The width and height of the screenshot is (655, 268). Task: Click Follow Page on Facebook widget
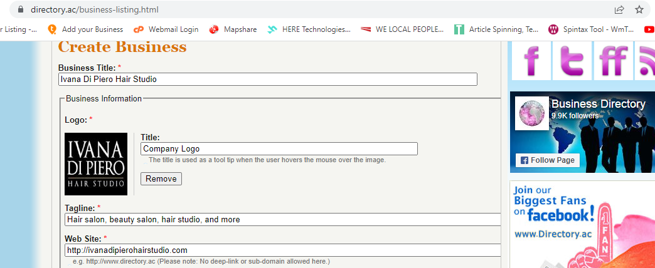point(548,160)
